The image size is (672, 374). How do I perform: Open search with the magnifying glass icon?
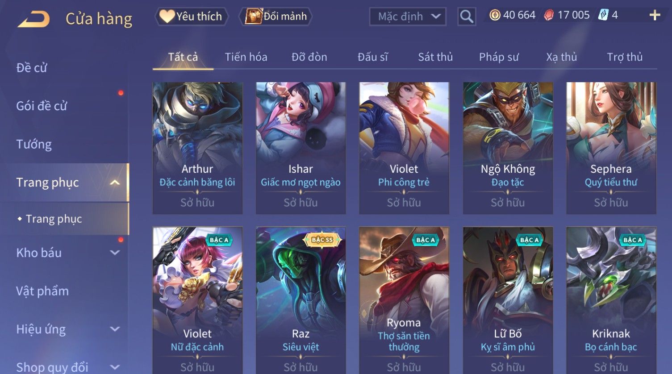coord(467,17)
